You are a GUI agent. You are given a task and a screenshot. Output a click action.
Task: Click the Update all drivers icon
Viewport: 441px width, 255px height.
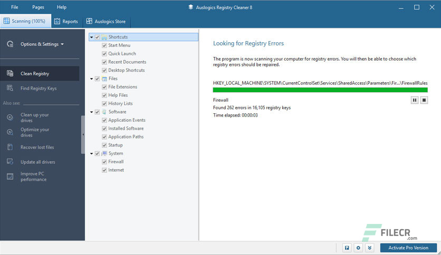coord(10,162)
